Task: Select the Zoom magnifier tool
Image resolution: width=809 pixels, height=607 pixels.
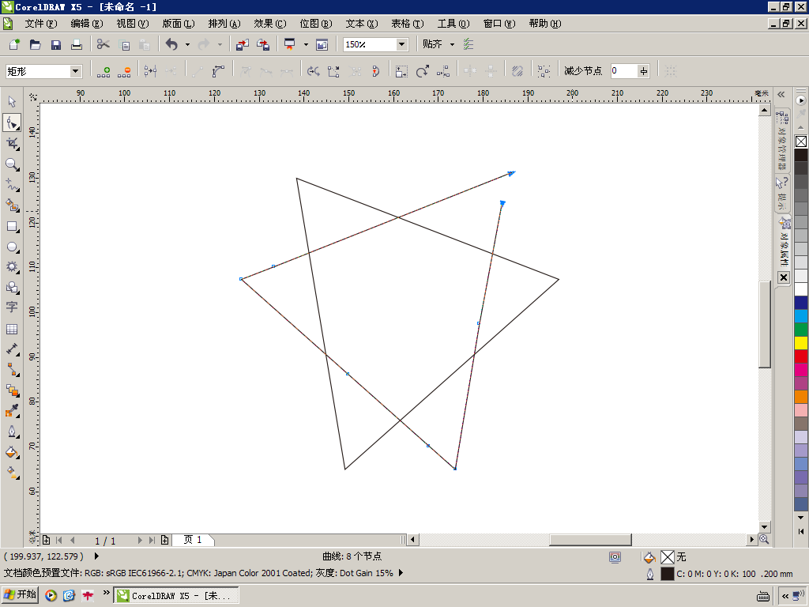Action: (x=12, y=164)
